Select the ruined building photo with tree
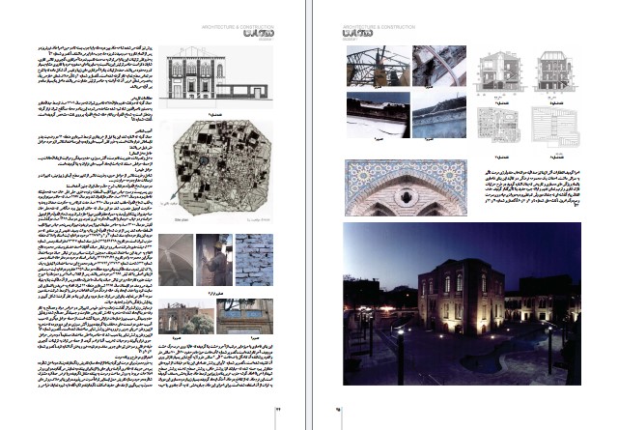Image resolution: width=618 pixels, height=430 pixels. tap(186, 316)
